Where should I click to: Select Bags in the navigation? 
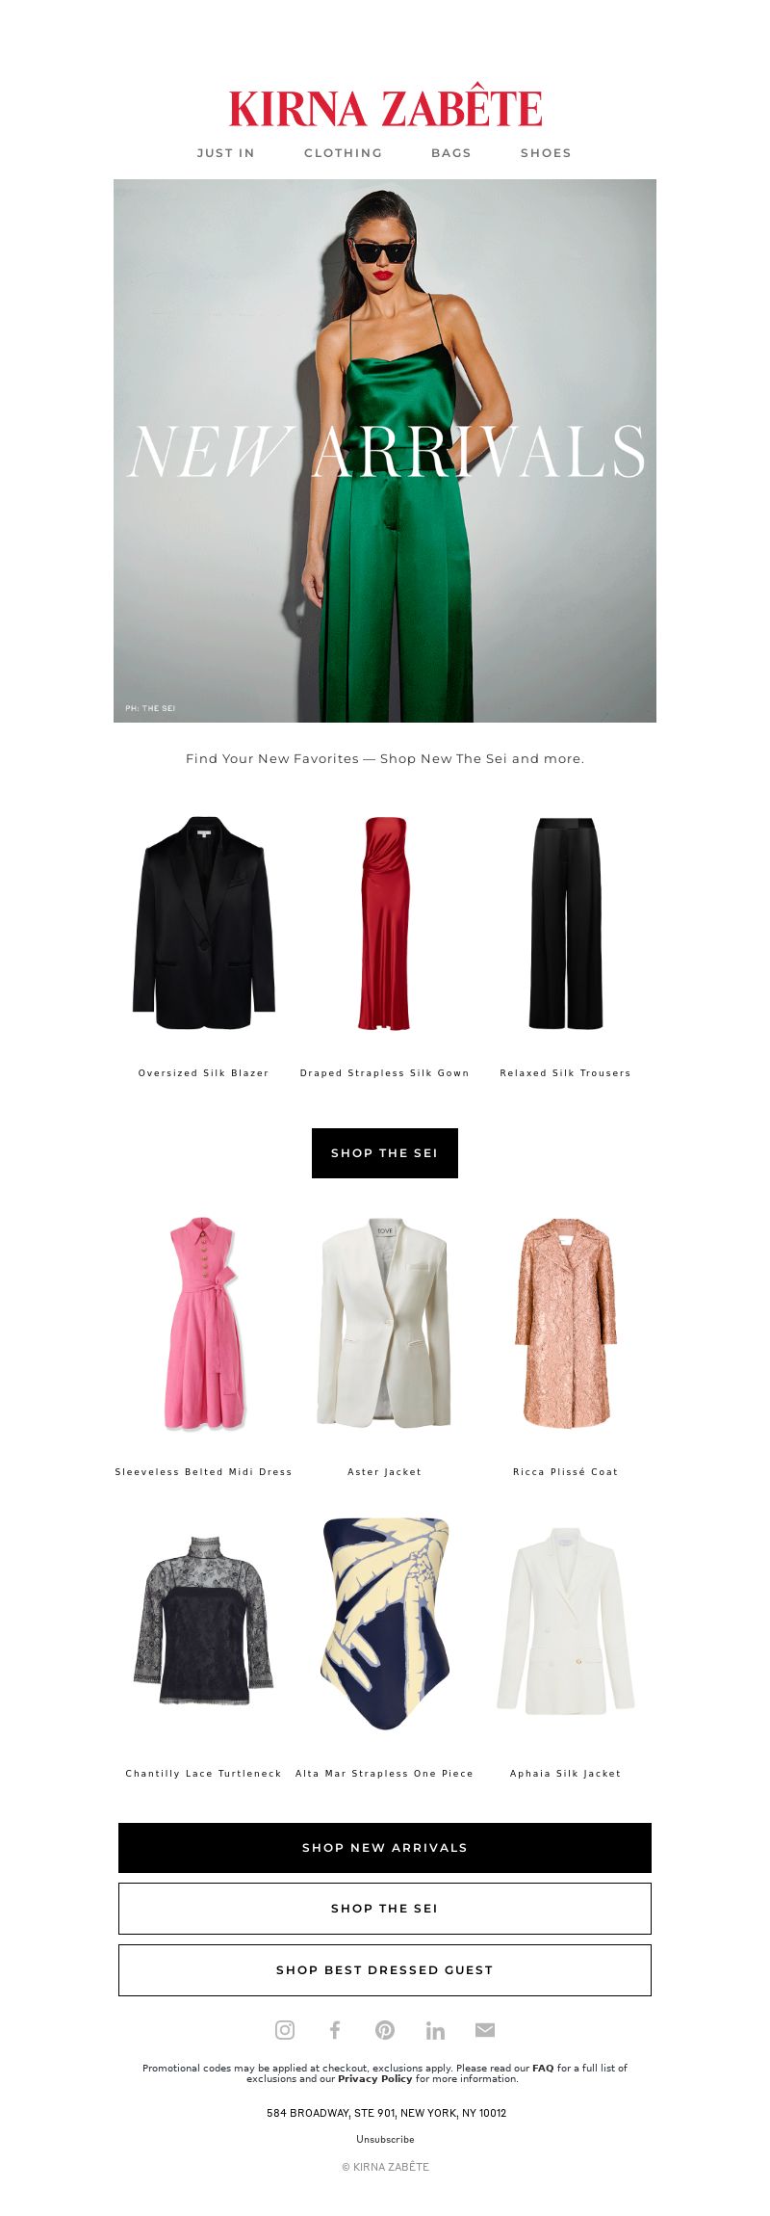[451, 153]
